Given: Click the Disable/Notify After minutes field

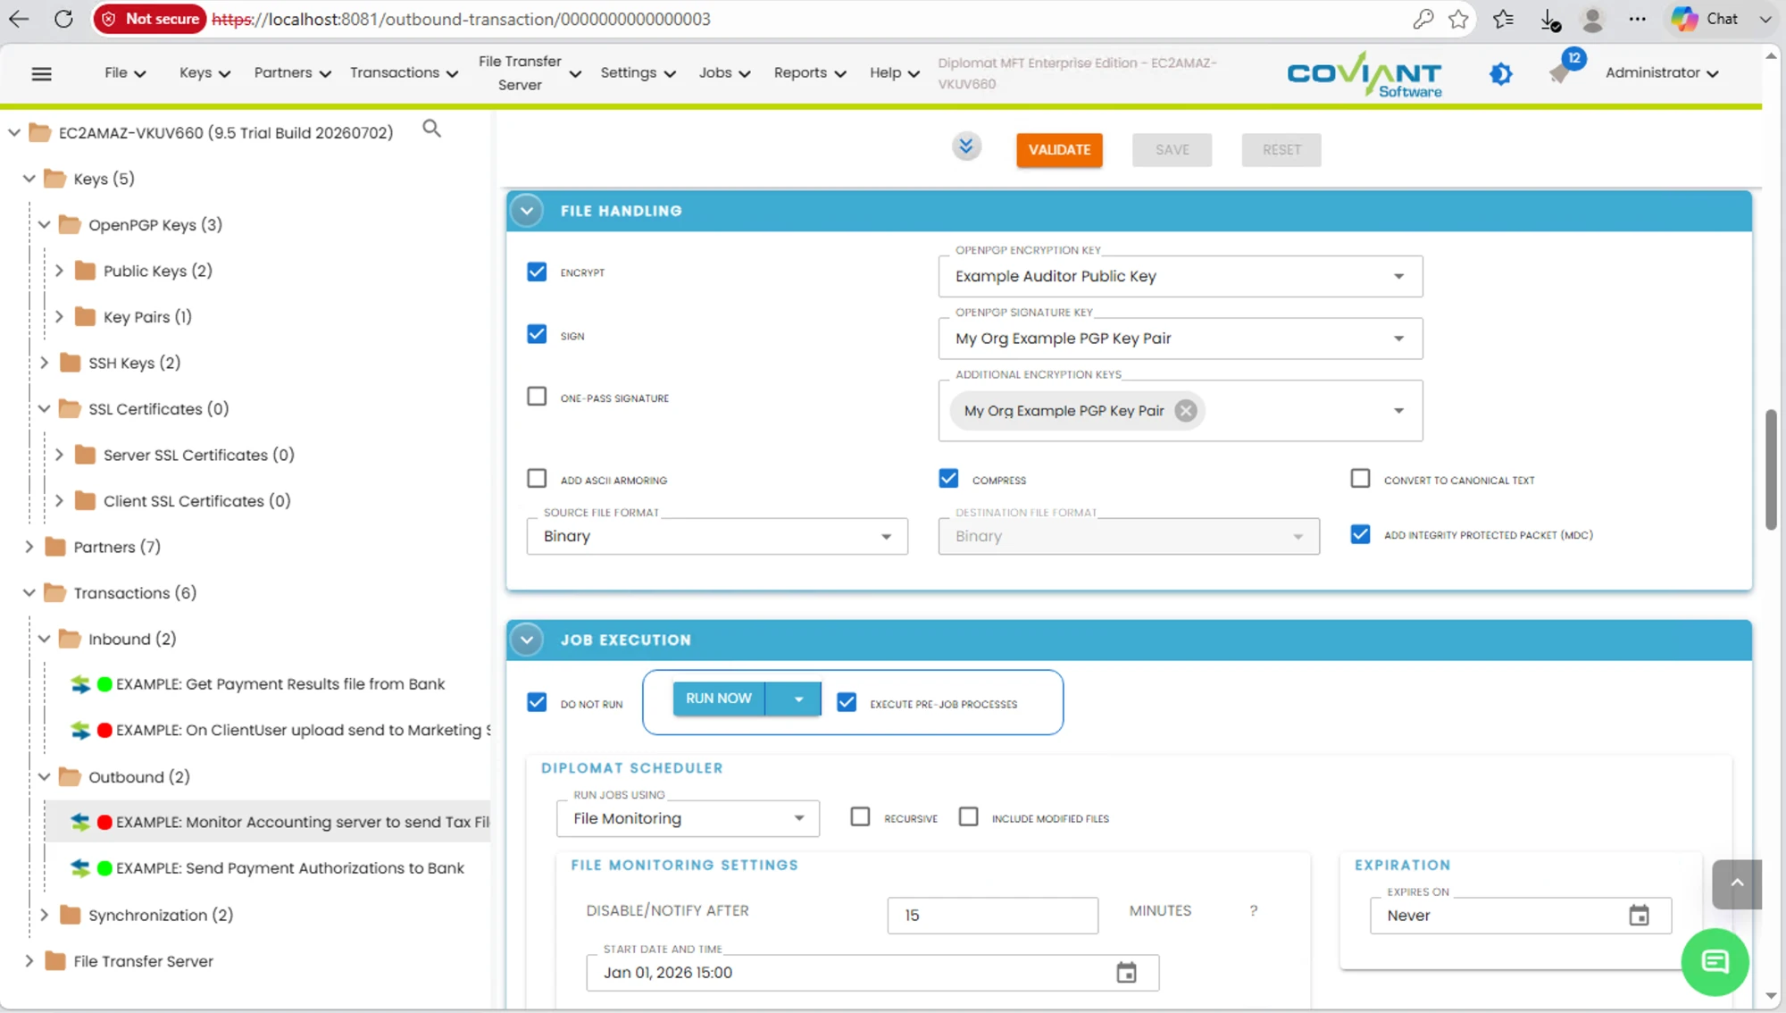Looking at the screenshot, I should pyautogui.click(x=992, y=916).
